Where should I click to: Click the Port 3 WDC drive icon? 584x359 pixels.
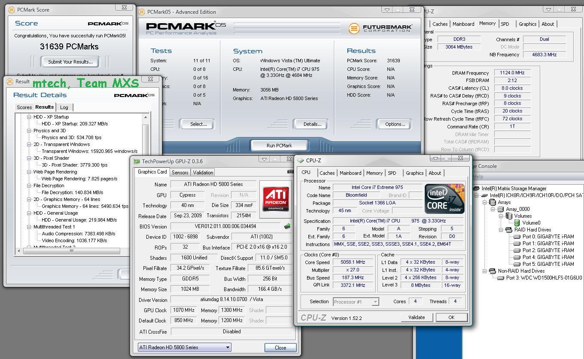[x=501, y=278]
